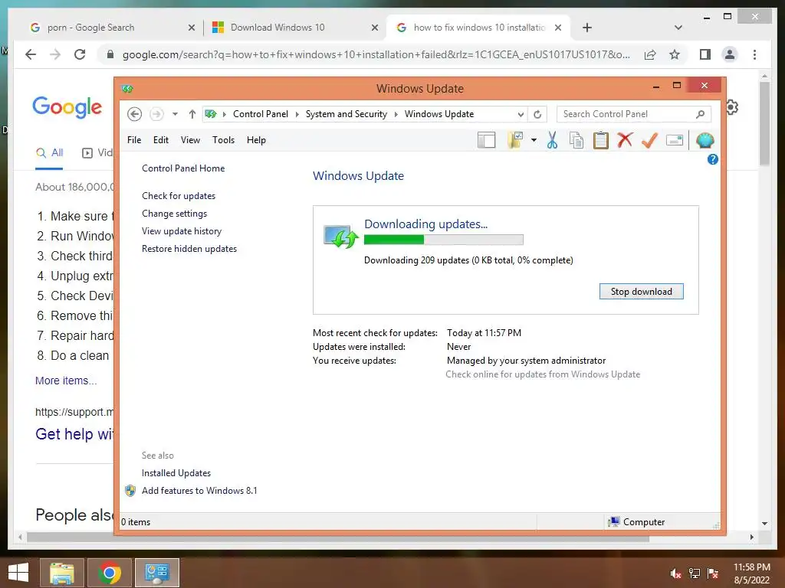The image size is (785, 588).
Task: Click Check for updates link
Action: (179, 196)
